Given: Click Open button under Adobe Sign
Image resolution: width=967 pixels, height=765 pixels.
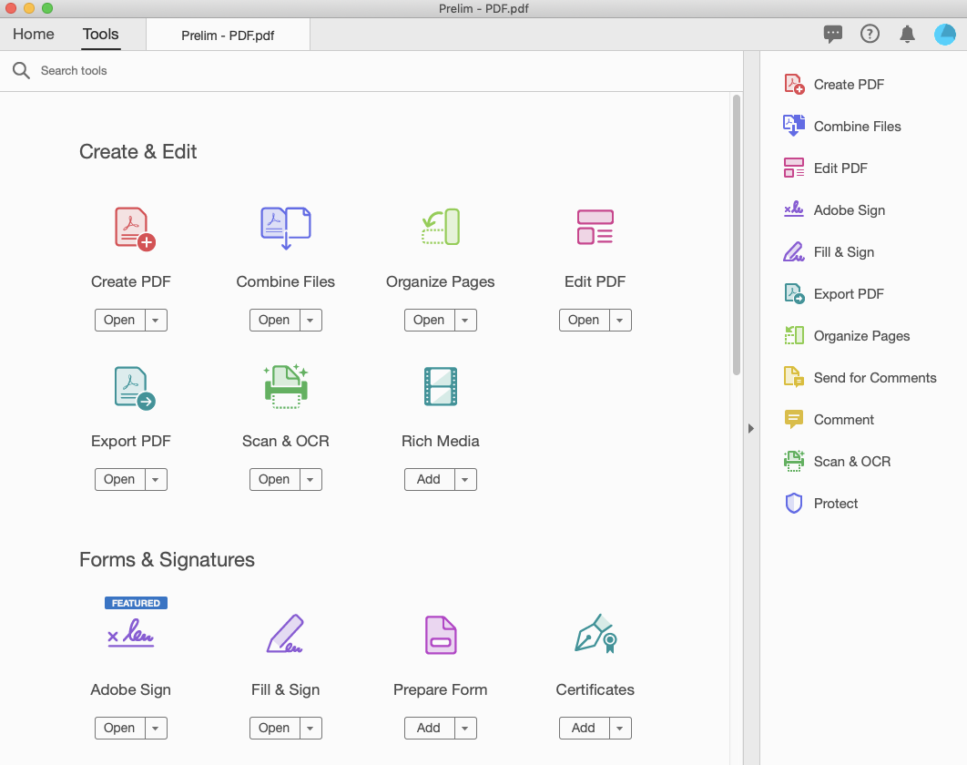Looking at the screenshot, I should click(x=119, y=728).
